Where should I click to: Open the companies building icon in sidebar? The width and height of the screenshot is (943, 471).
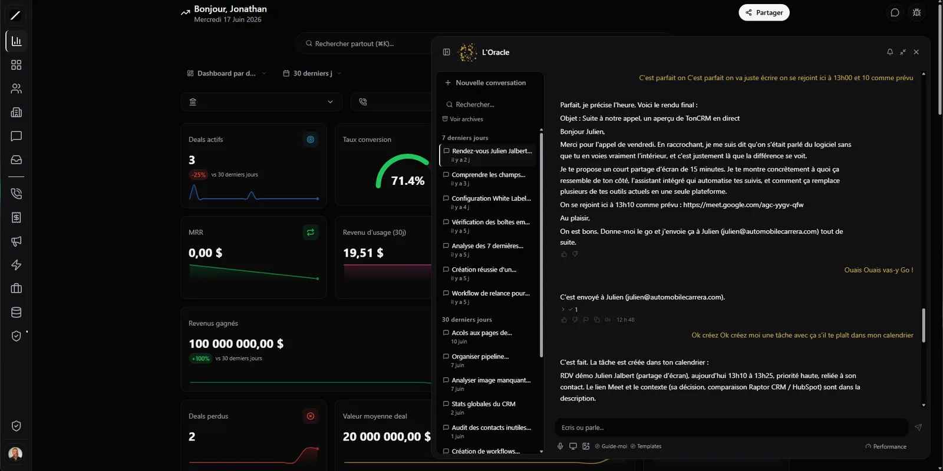[x=17, y=112]
